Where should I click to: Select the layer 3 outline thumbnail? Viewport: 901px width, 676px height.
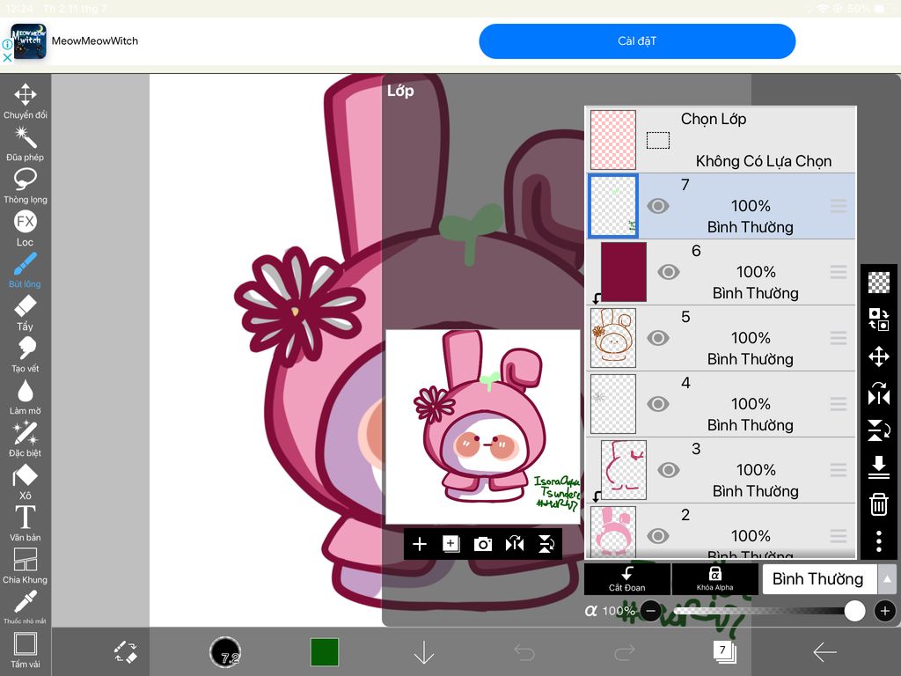[624, 470]
